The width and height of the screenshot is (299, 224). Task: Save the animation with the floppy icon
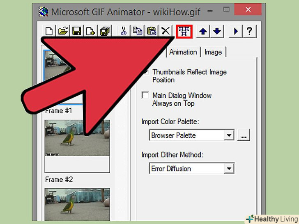pyautogui.click(x=77, y=31)
